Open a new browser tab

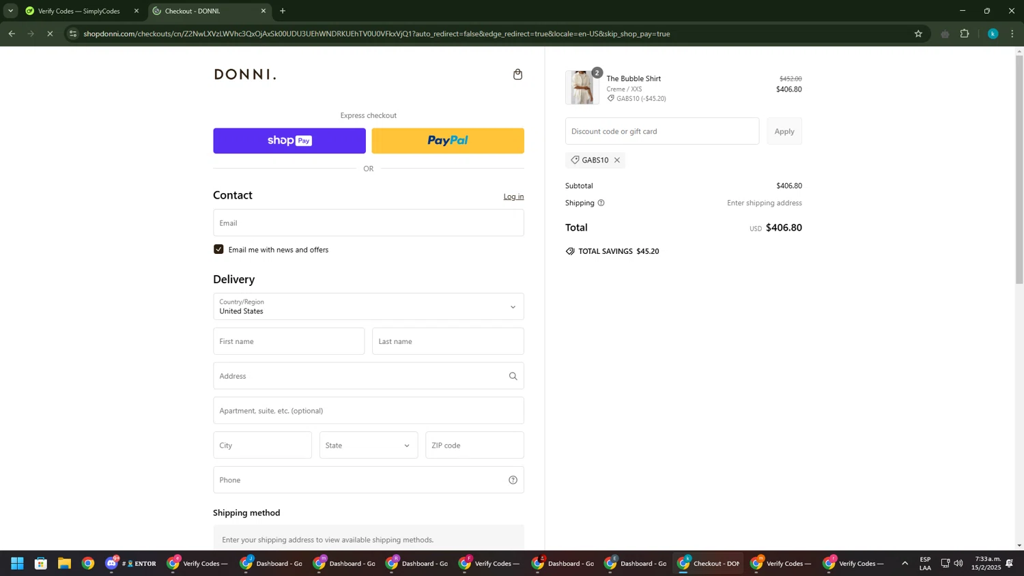283,11
